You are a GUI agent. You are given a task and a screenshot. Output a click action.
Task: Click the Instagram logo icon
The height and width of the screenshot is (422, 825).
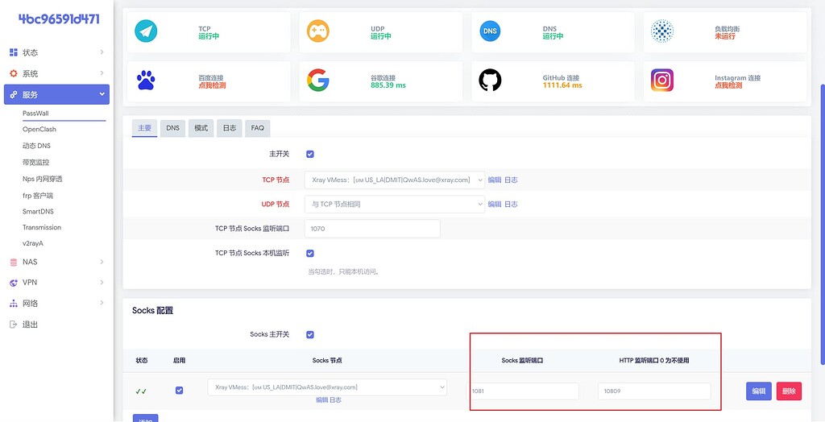point(662,80)
